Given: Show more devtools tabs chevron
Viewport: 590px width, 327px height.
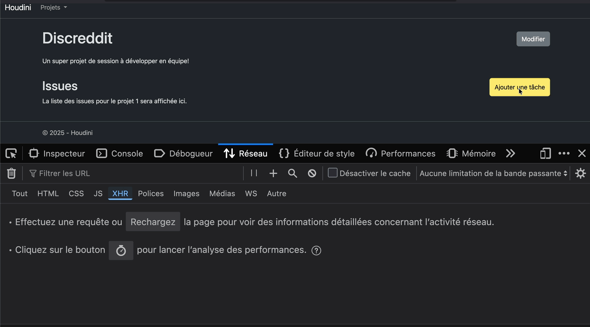Looking at the screenshot, I should [510, 154].
